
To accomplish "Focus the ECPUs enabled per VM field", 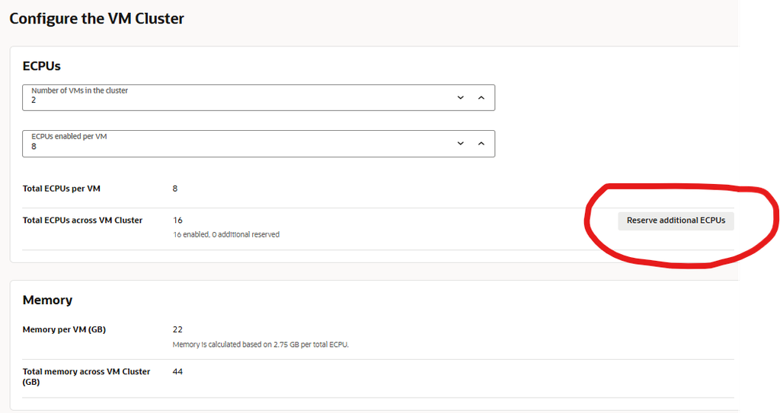I will point(258,144).
